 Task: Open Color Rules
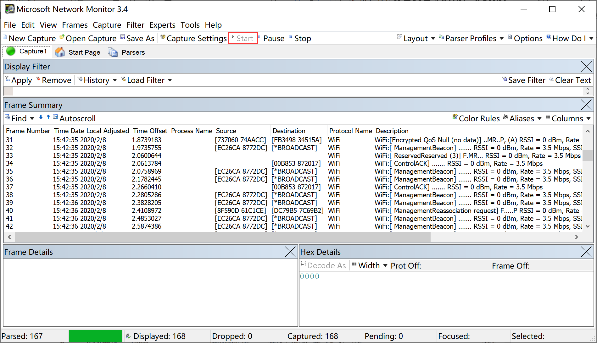pos(476,118)
